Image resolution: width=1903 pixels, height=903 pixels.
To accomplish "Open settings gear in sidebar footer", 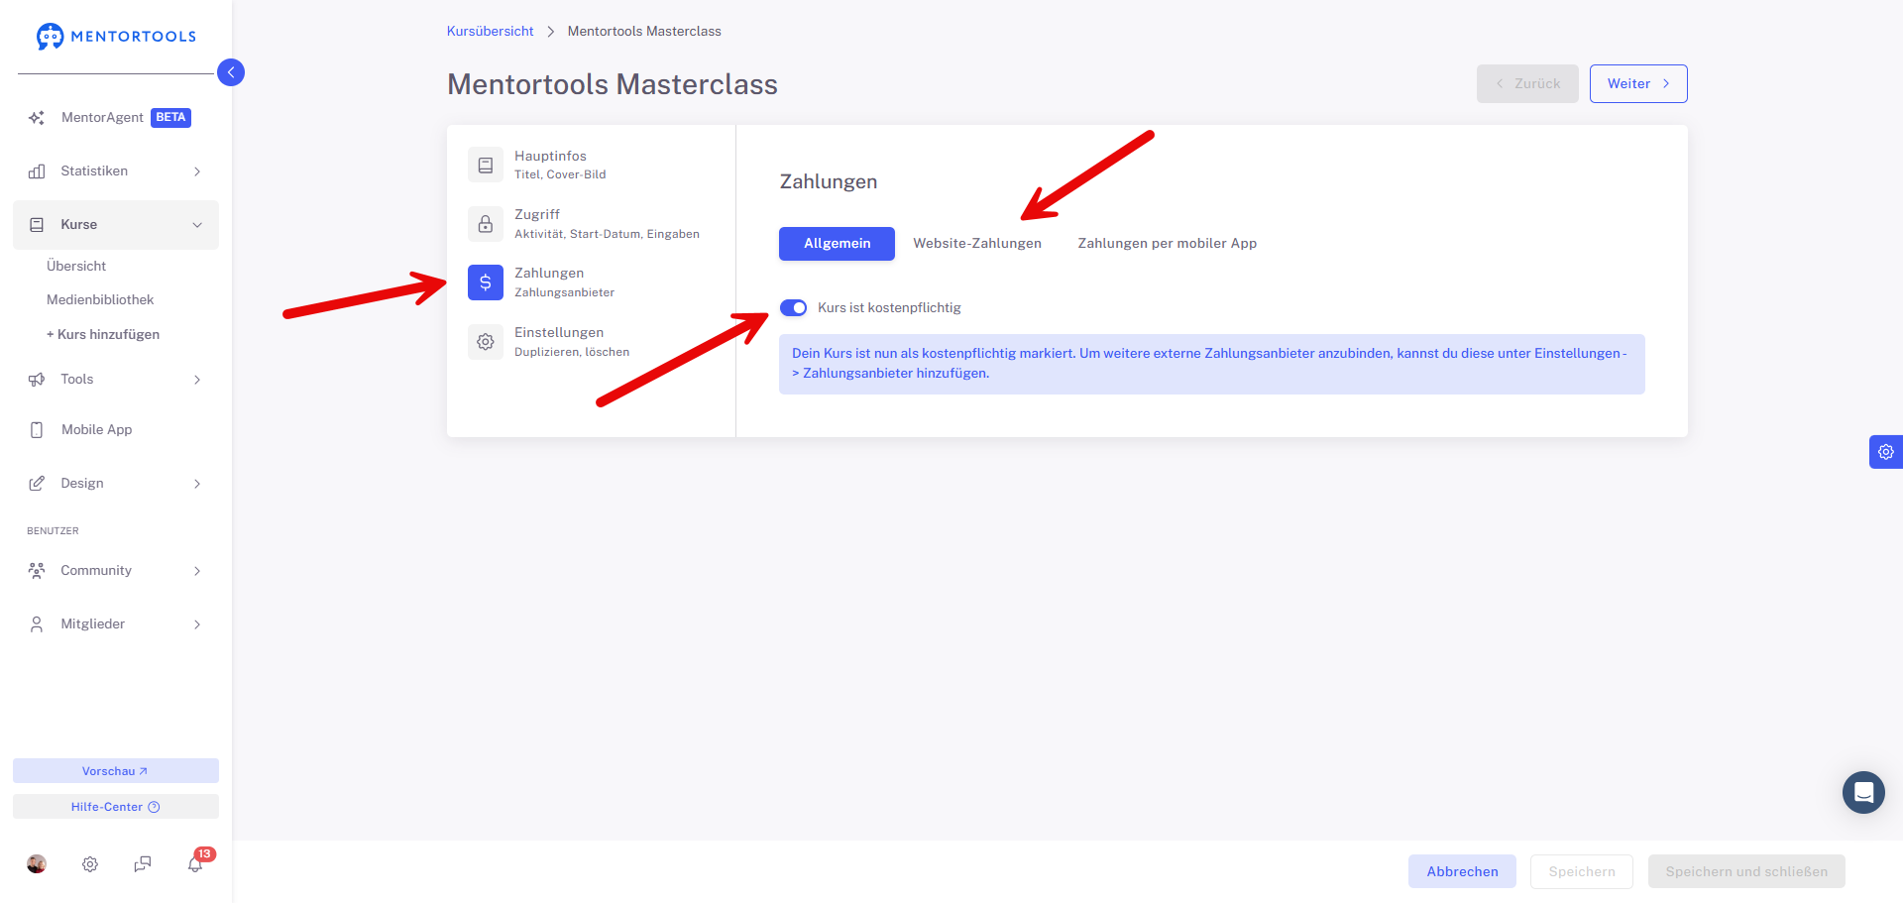I will [90, 864].
